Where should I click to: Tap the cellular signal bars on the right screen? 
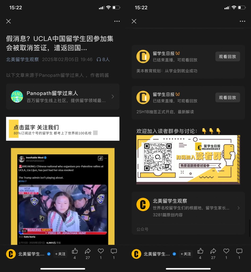point(227,8)
